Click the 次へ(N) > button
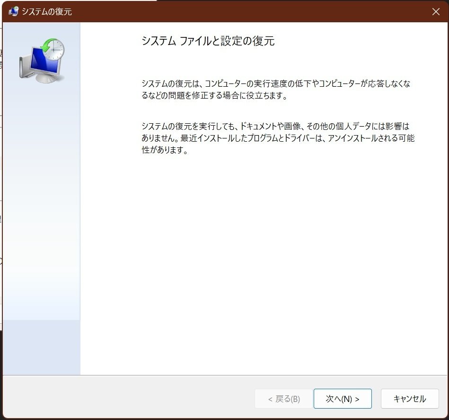Screen dimensions: 449x420 tap(343, 399)
